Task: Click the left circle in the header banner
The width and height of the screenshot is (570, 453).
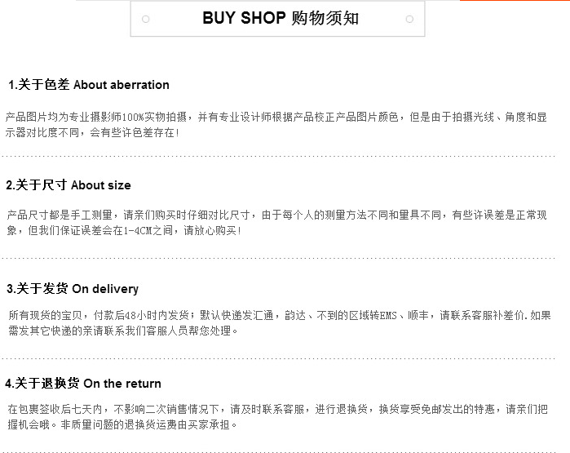Action: click(x=145, y=19)
